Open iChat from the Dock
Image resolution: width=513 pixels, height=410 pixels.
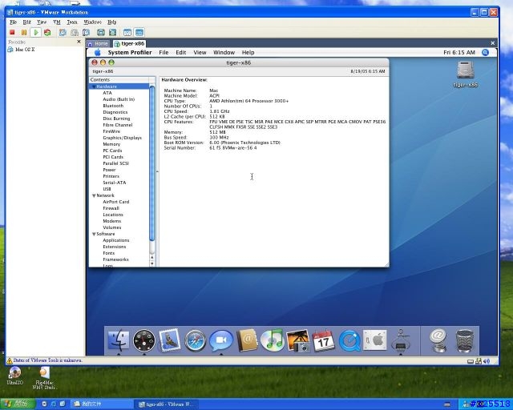(221, 340)
